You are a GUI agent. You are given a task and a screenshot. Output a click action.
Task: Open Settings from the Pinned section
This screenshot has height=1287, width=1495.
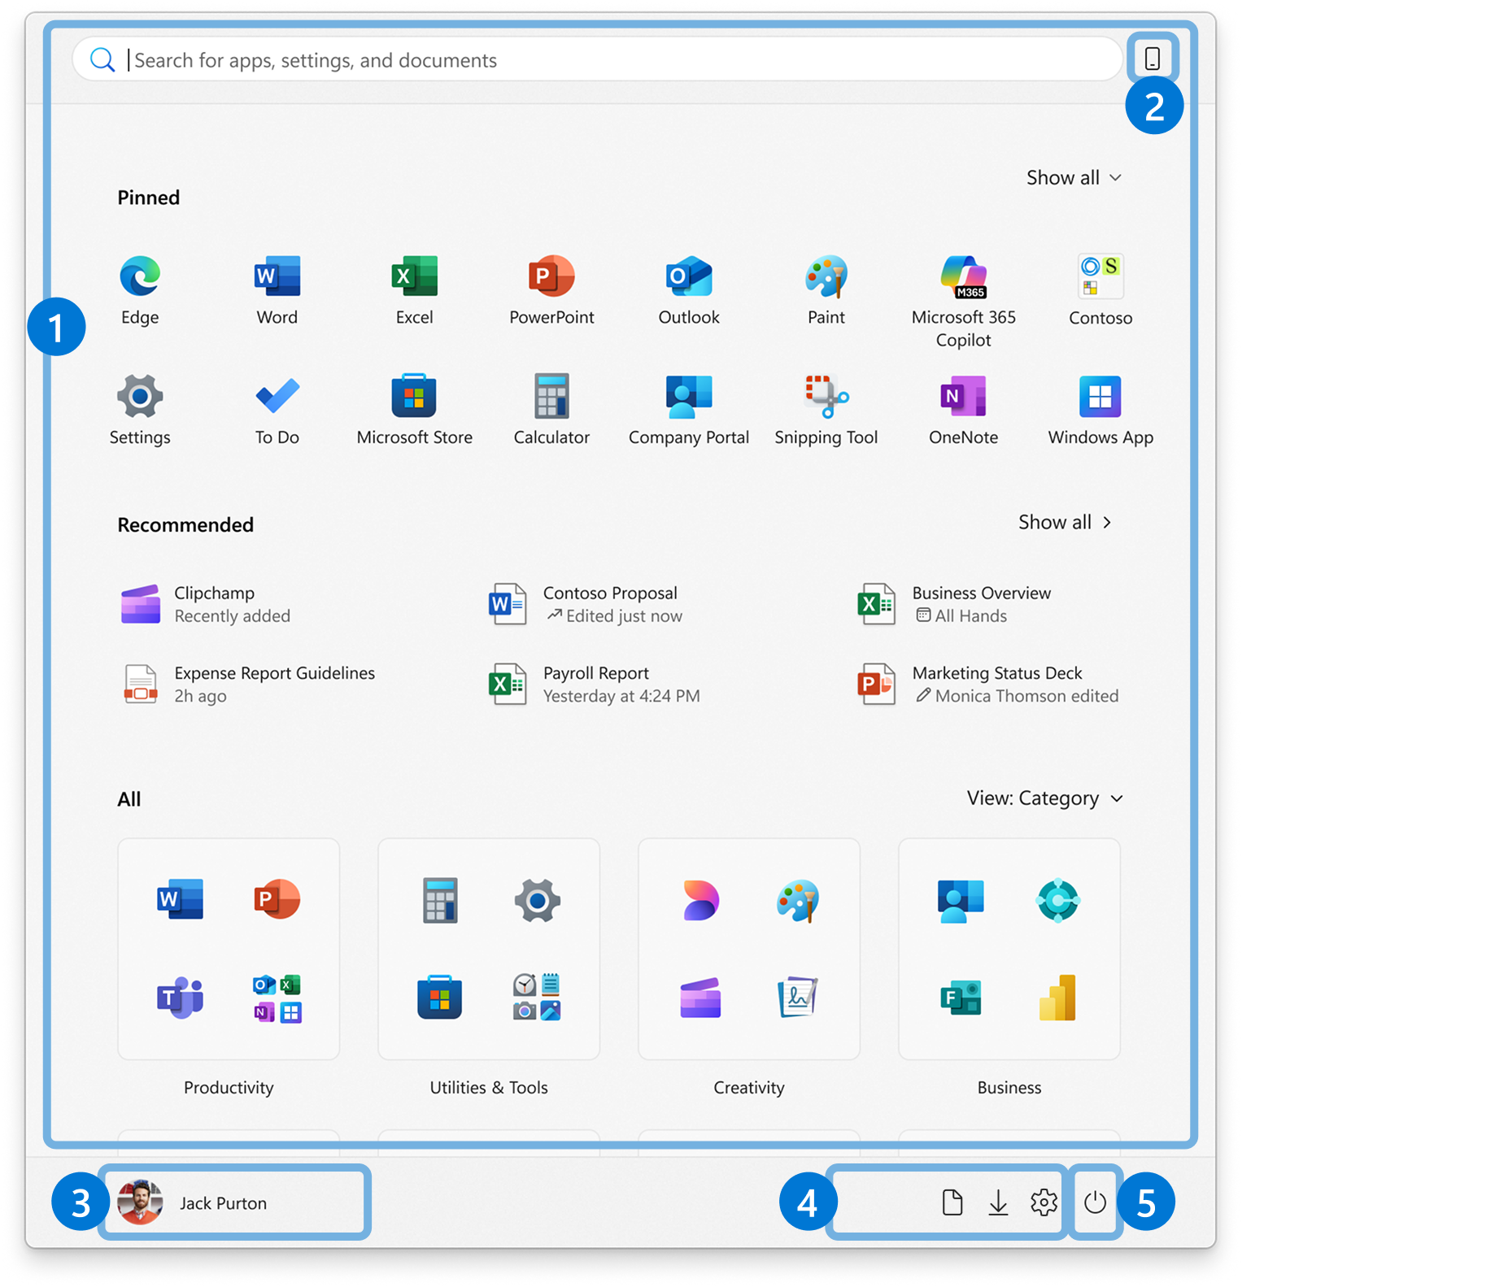(x=140, y=410)
